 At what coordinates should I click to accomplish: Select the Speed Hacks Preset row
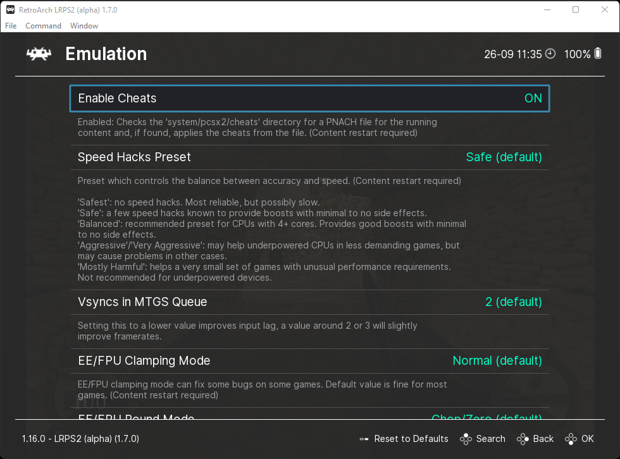click(x=309, y=157)
